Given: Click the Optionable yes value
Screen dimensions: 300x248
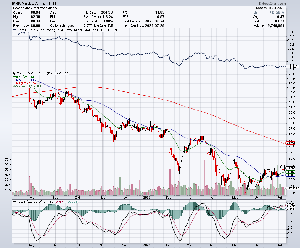Looking at the screenshot, I should click(71, 26).
